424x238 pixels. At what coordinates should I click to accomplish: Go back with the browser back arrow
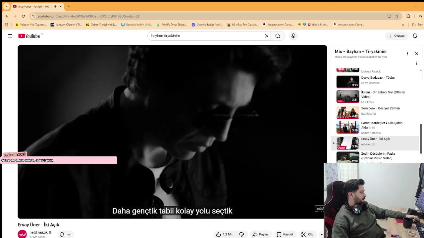(7, 16)
